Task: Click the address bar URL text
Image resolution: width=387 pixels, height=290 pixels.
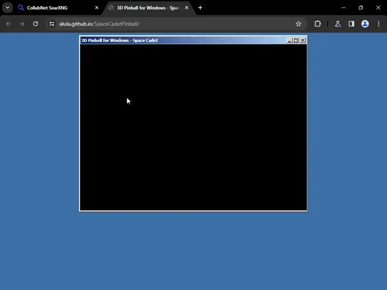Action: (x=99, y=24)
